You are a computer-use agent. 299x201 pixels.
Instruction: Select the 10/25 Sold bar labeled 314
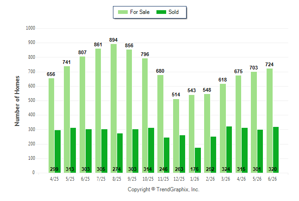click(151, 150)
